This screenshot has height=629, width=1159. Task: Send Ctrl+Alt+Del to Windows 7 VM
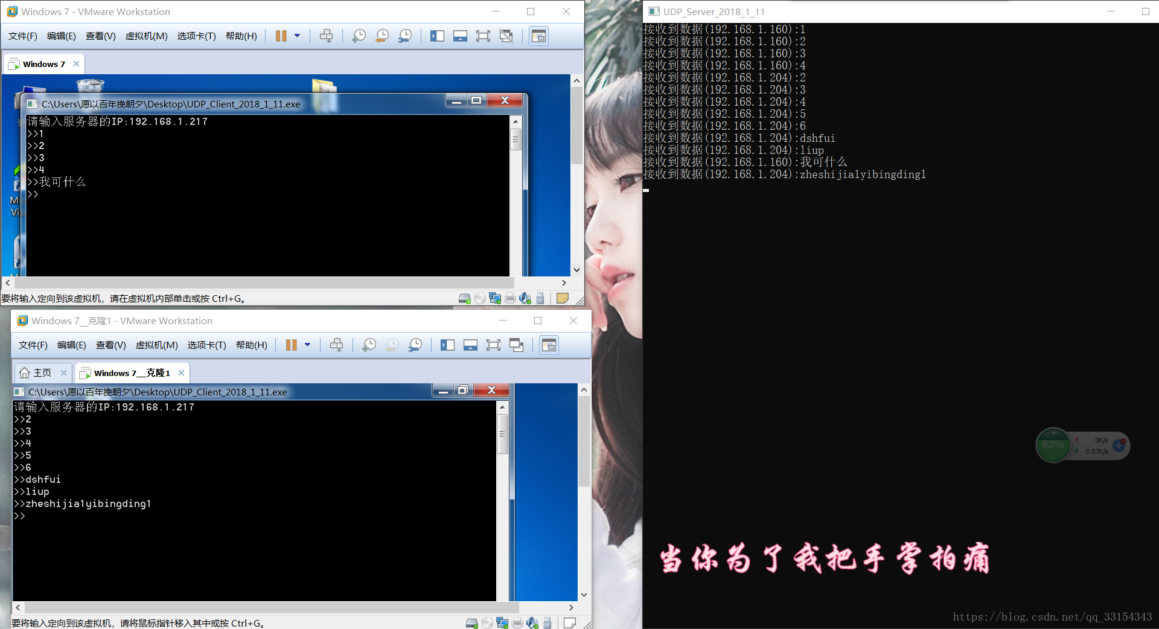(x=326, y=36)
